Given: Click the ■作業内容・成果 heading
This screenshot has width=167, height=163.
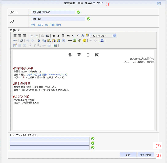Looking at the screenshot, I should point(23,68).
